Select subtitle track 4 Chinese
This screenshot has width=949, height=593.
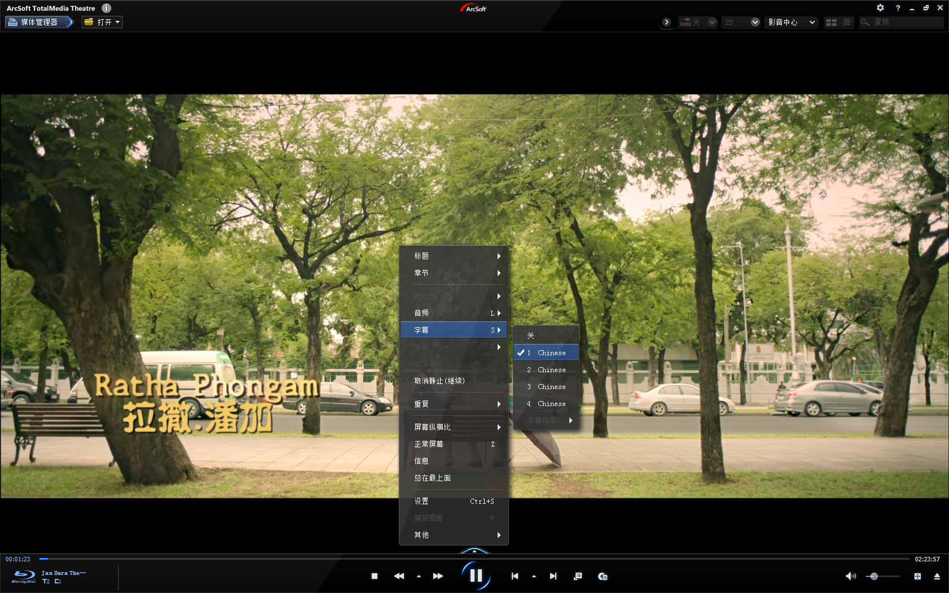(546, 403)
